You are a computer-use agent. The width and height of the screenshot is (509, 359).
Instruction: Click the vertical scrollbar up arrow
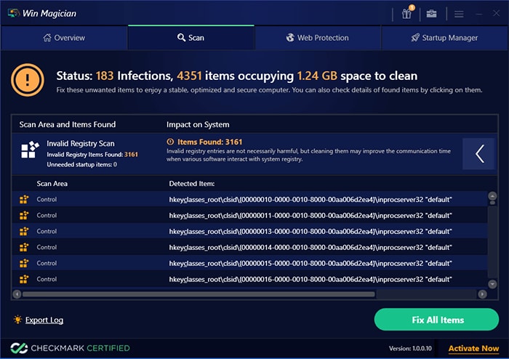[492, 196]
